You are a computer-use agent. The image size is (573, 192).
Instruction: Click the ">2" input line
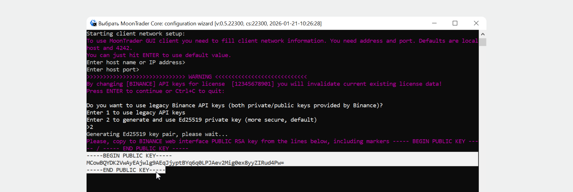tap(90, 127)
